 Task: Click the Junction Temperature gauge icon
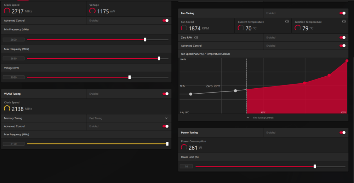298,28
